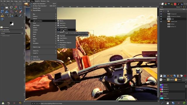The image size is (187, 105).
Task: Lower the selected layer one step
Action: 172,76
